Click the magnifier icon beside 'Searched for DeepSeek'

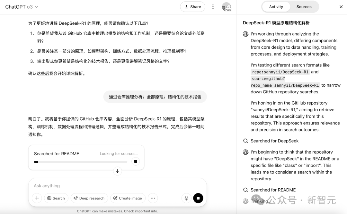pos(245,141)
